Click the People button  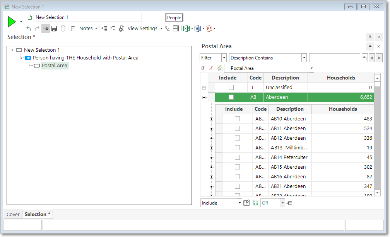point(174,18)
